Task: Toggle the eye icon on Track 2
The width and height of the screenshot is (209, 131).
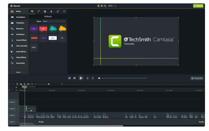Action: click(x=17, y=114)
